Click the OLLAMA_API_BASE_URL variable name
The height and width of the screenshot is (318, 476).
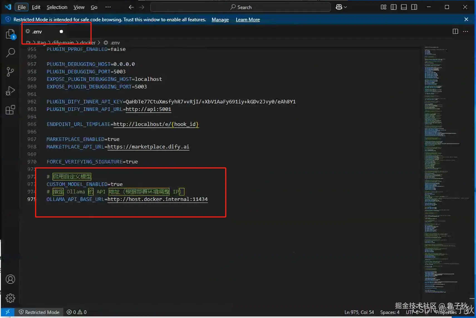pos(75,199)
